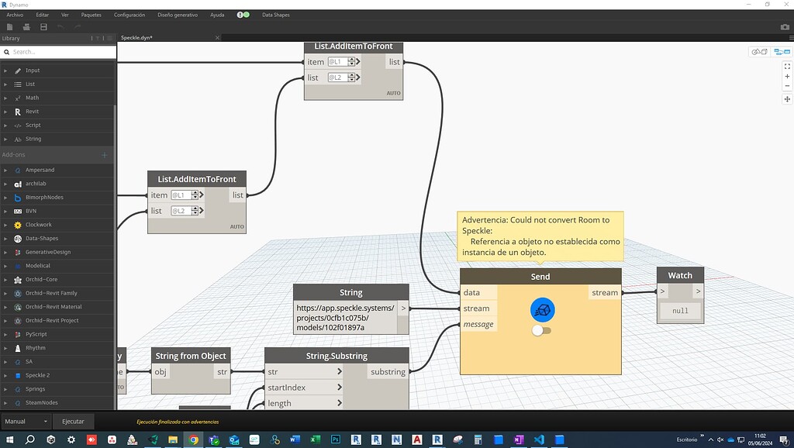
Task: Click the item input arrow on upper List.AddItemToFront
Action: (x=358, y=62)
